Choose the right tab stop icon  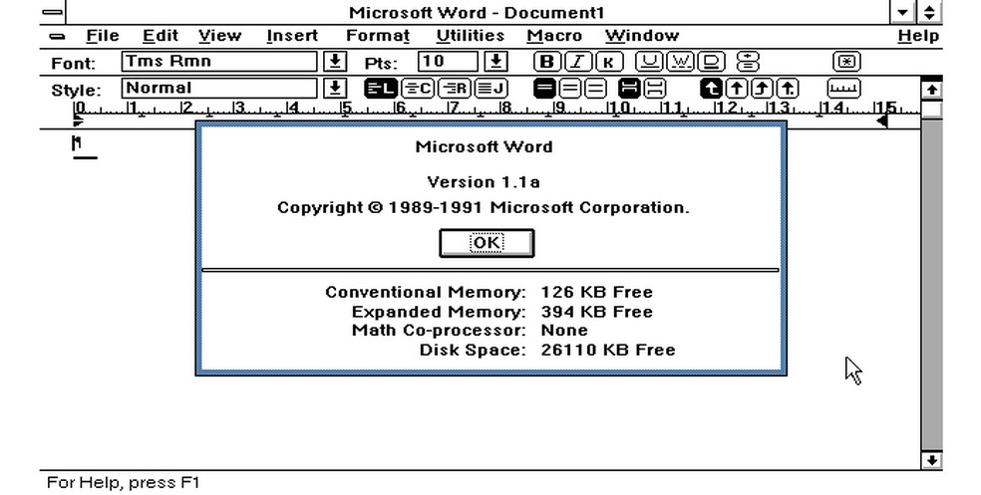click(x=762, y=88)
